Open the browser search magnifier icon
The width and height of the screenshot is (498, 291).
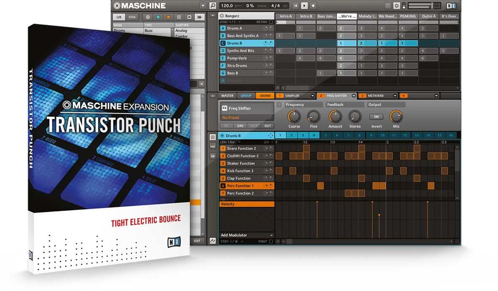click(212, 6)
